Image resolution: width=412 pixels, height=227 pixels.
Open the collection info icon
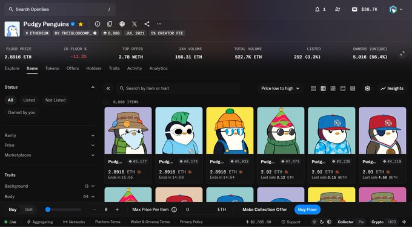[98, 24]
